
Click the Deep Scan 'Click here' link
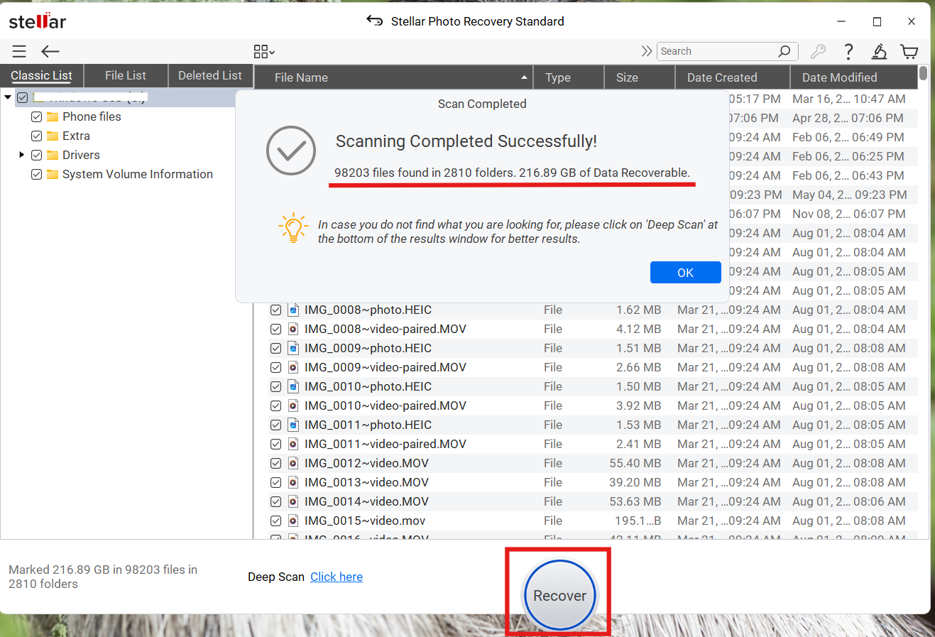click(x=337, y=577)
